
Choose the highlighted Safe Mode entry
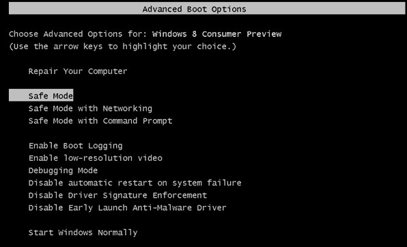41,95
